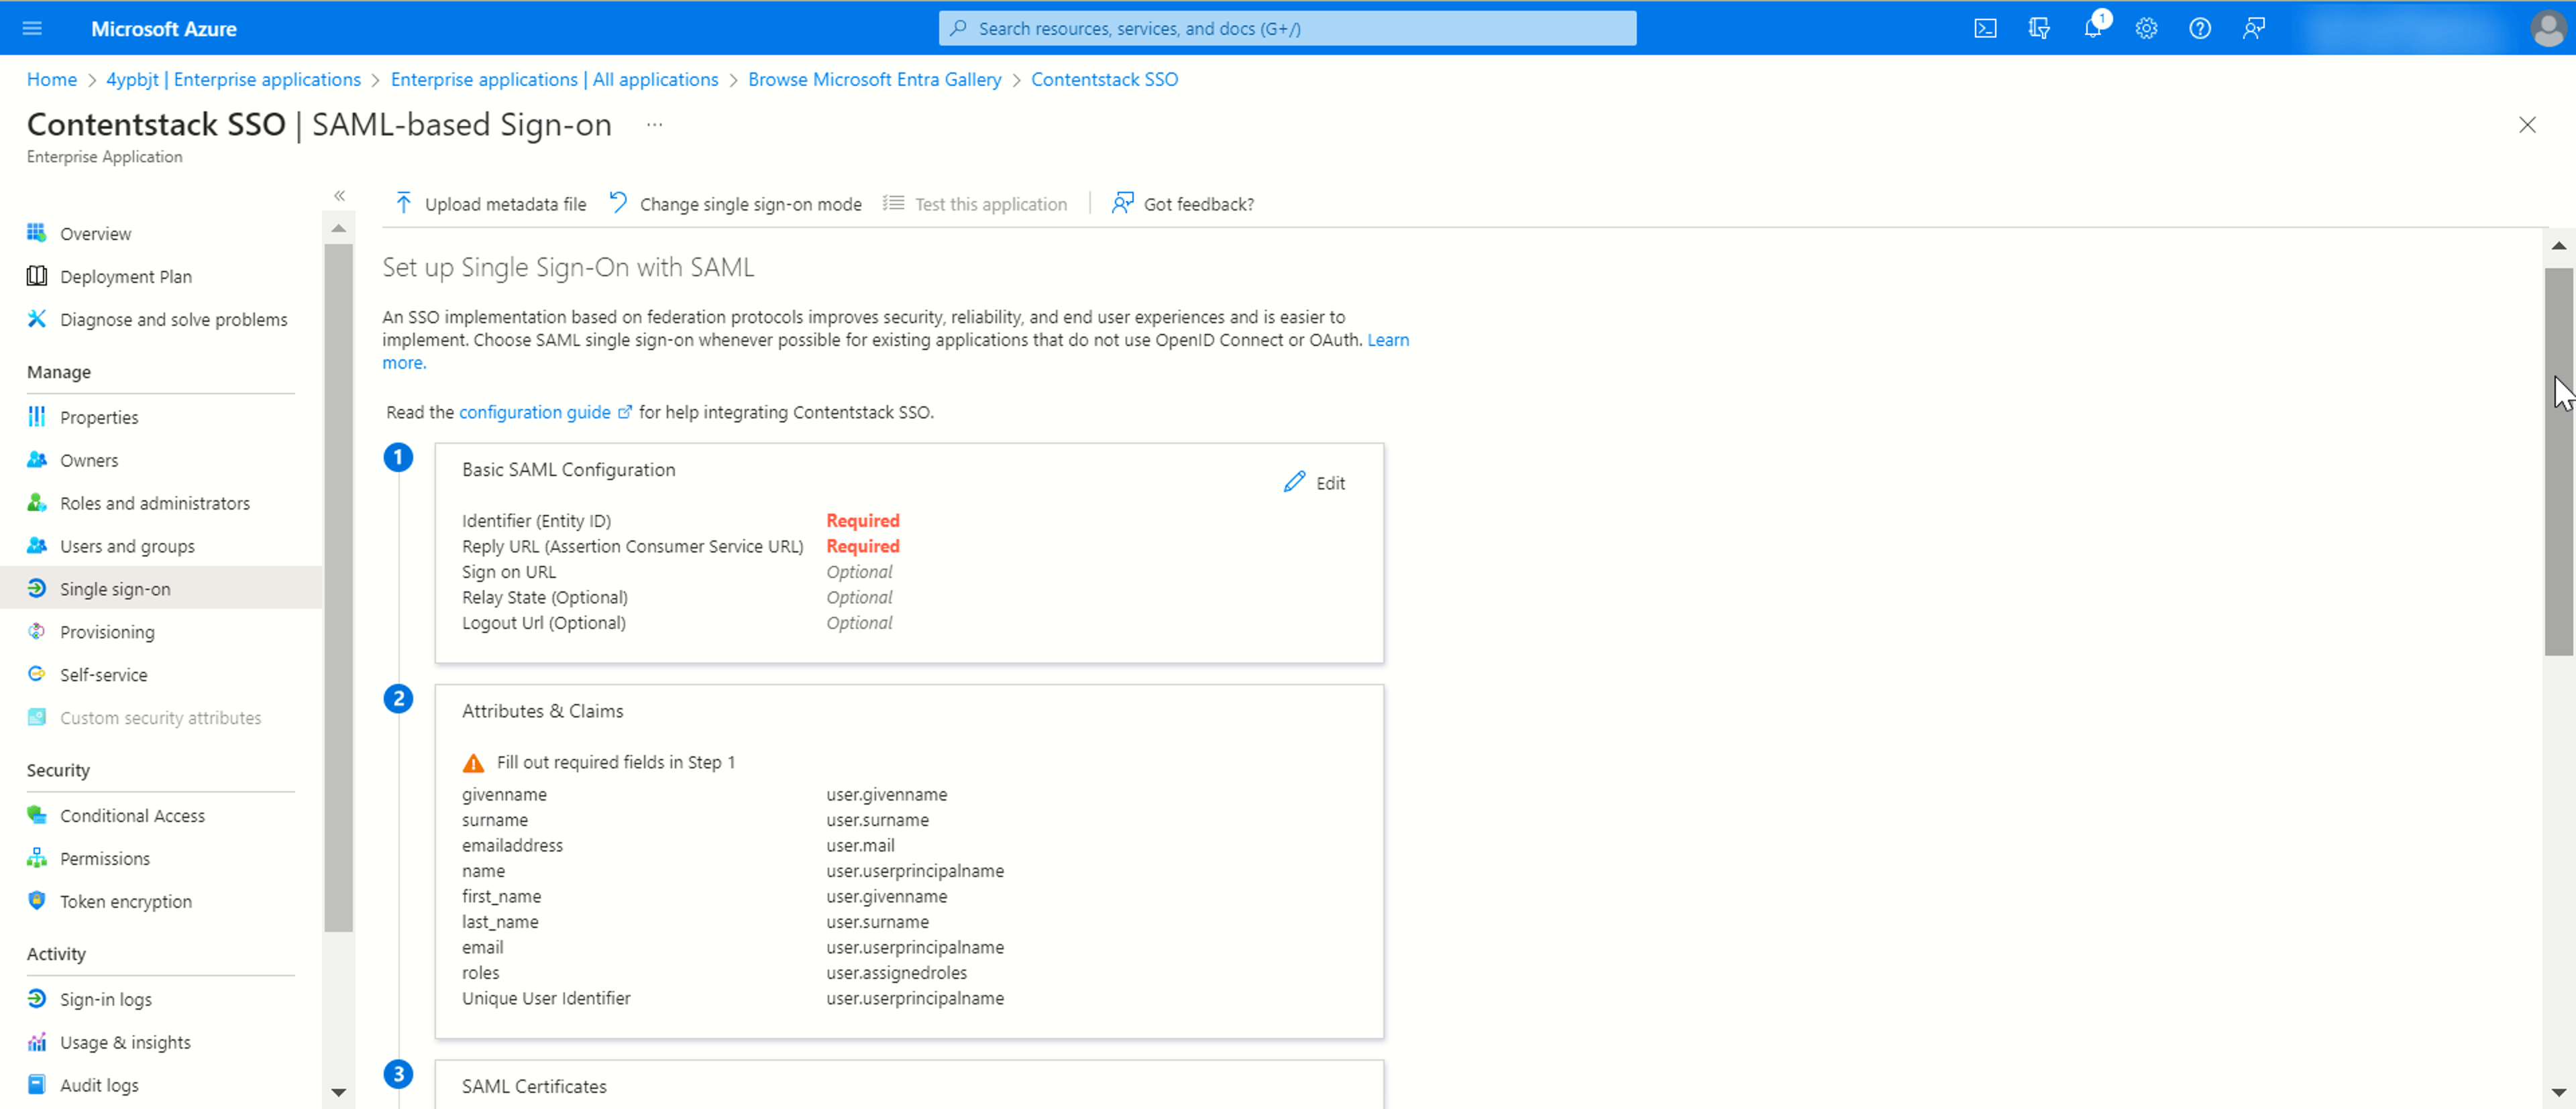Click the Single sign-on sidebar icon
2576x1109 pixels.
(x=37, y=589)
